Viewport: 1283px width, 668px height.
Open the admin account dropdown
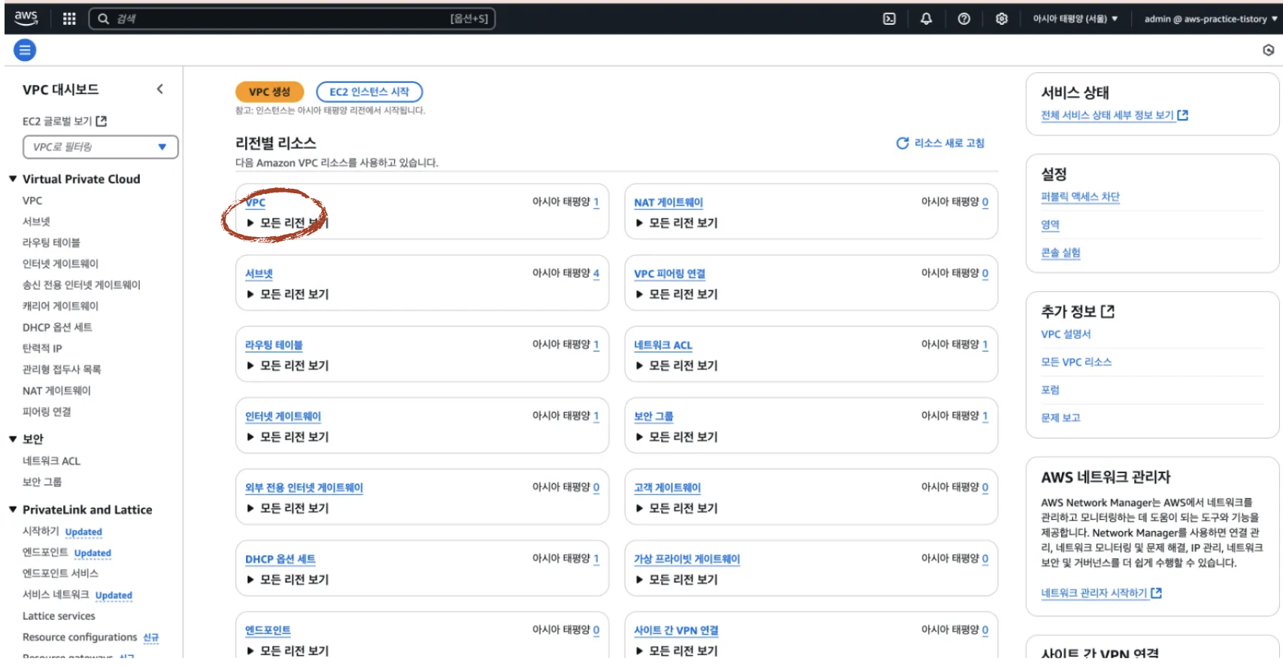[x=1211, y=19]
